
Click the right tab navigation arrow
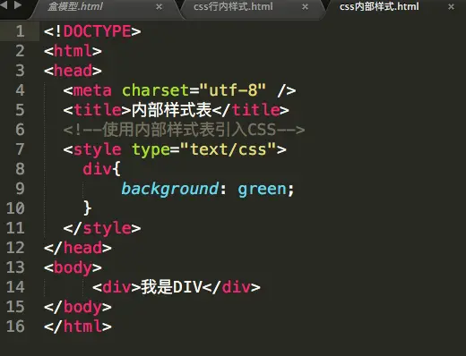[18, 4]
